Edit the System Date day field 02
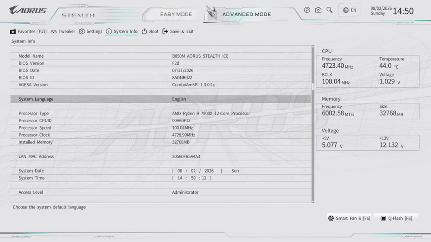This screenshot has width=431, height=242. 193,171
